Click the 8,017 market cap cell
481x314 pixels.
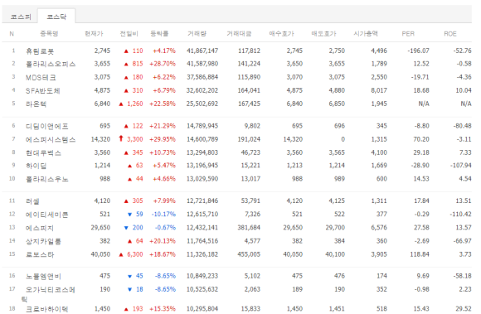point(379,90)
